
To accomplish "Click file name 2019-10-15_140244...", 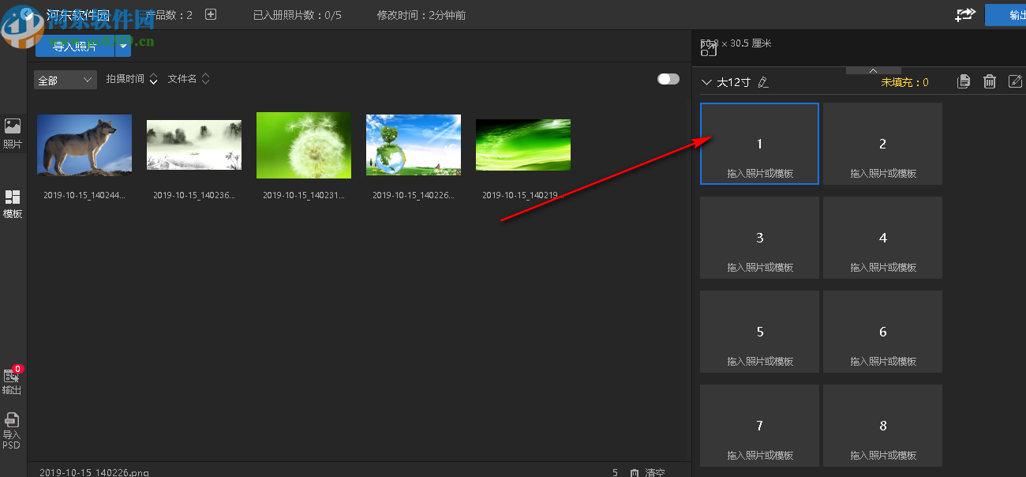I will point(84,194).
